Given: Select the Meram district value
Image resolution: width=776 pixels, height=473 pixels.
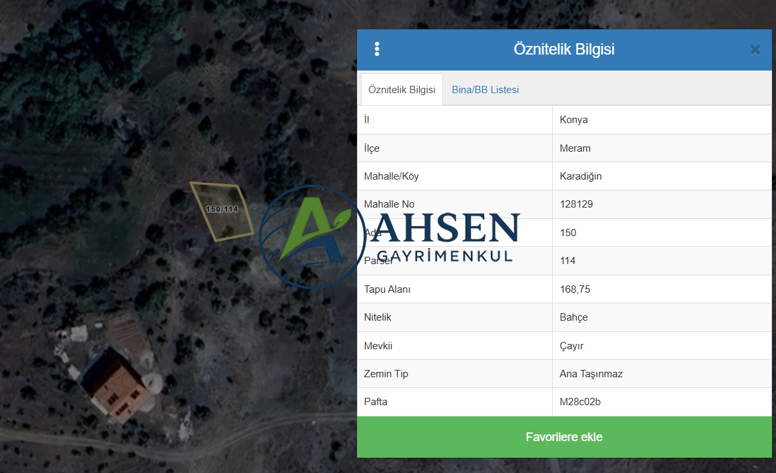Looking at the screenshot, I should pyautogui.click(x=575, y=148).
